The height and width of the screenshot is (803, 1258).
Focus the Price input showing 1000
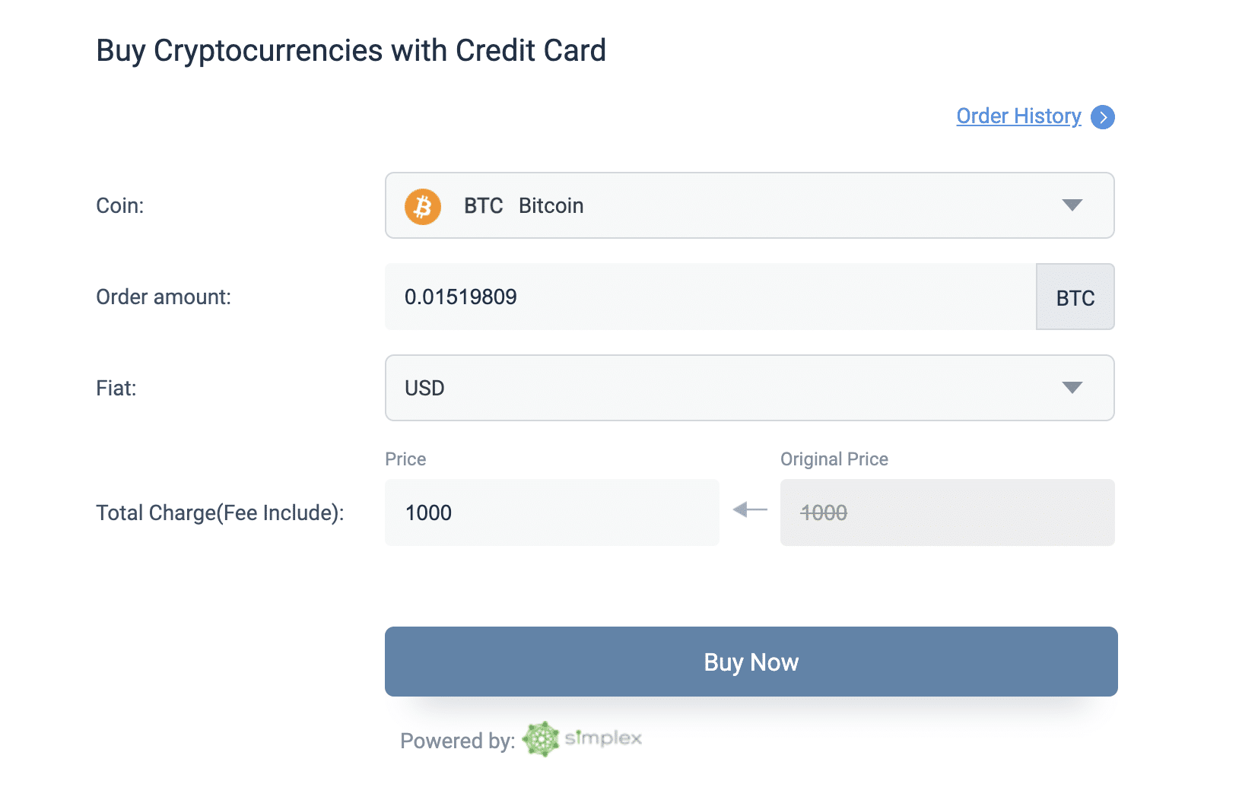point(552,513)
